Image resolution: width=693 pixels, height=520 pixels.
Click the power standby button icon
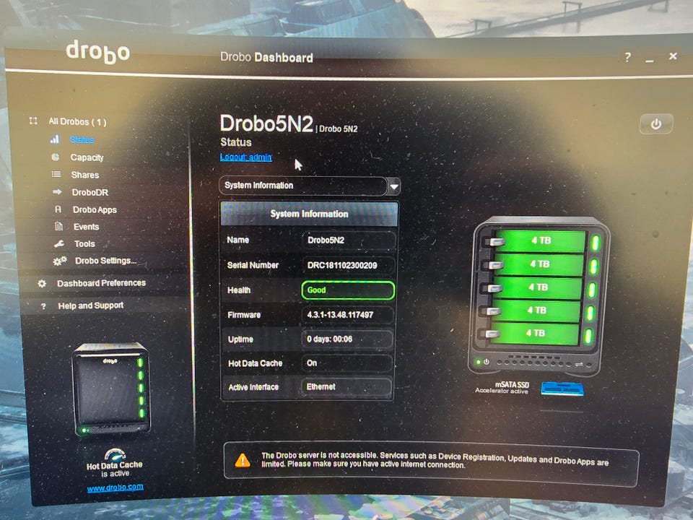[656, 124]
